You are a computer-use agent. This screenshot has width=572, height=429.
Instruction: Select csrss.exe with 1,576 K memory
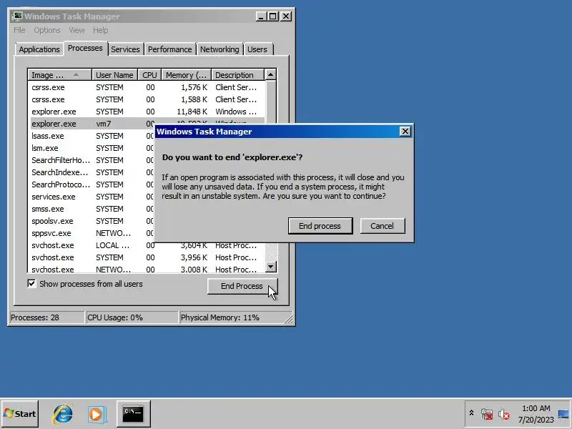pos(147,87)
